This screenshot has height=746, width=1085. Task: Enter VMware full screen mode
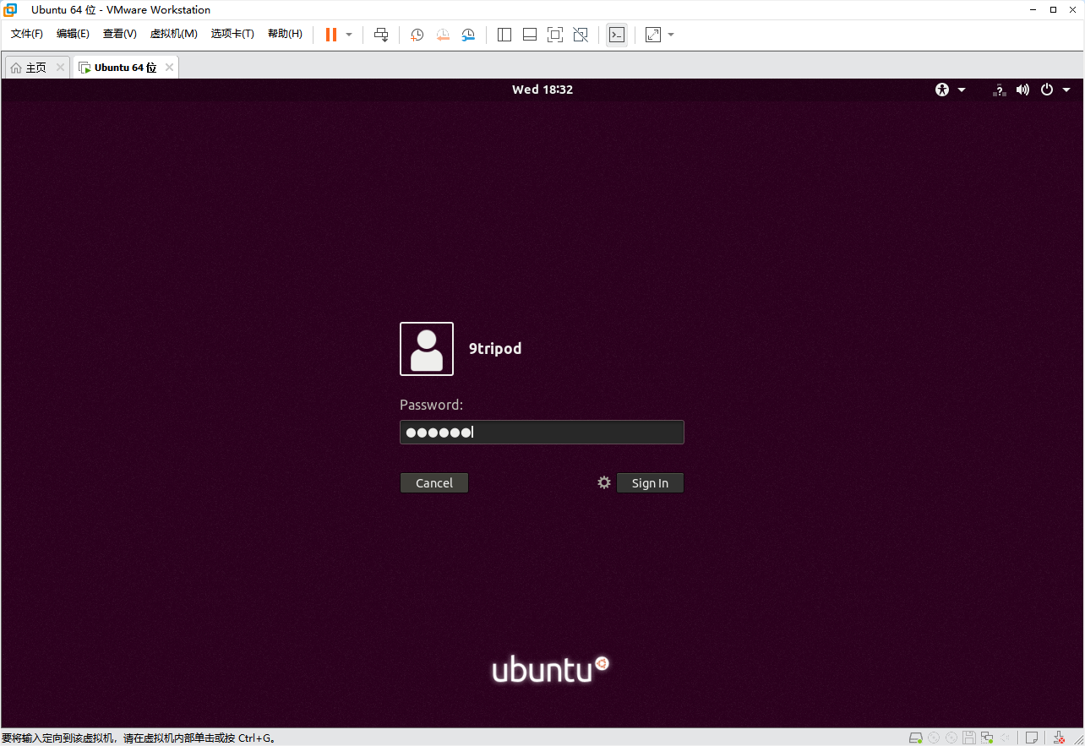pos(555,35)
